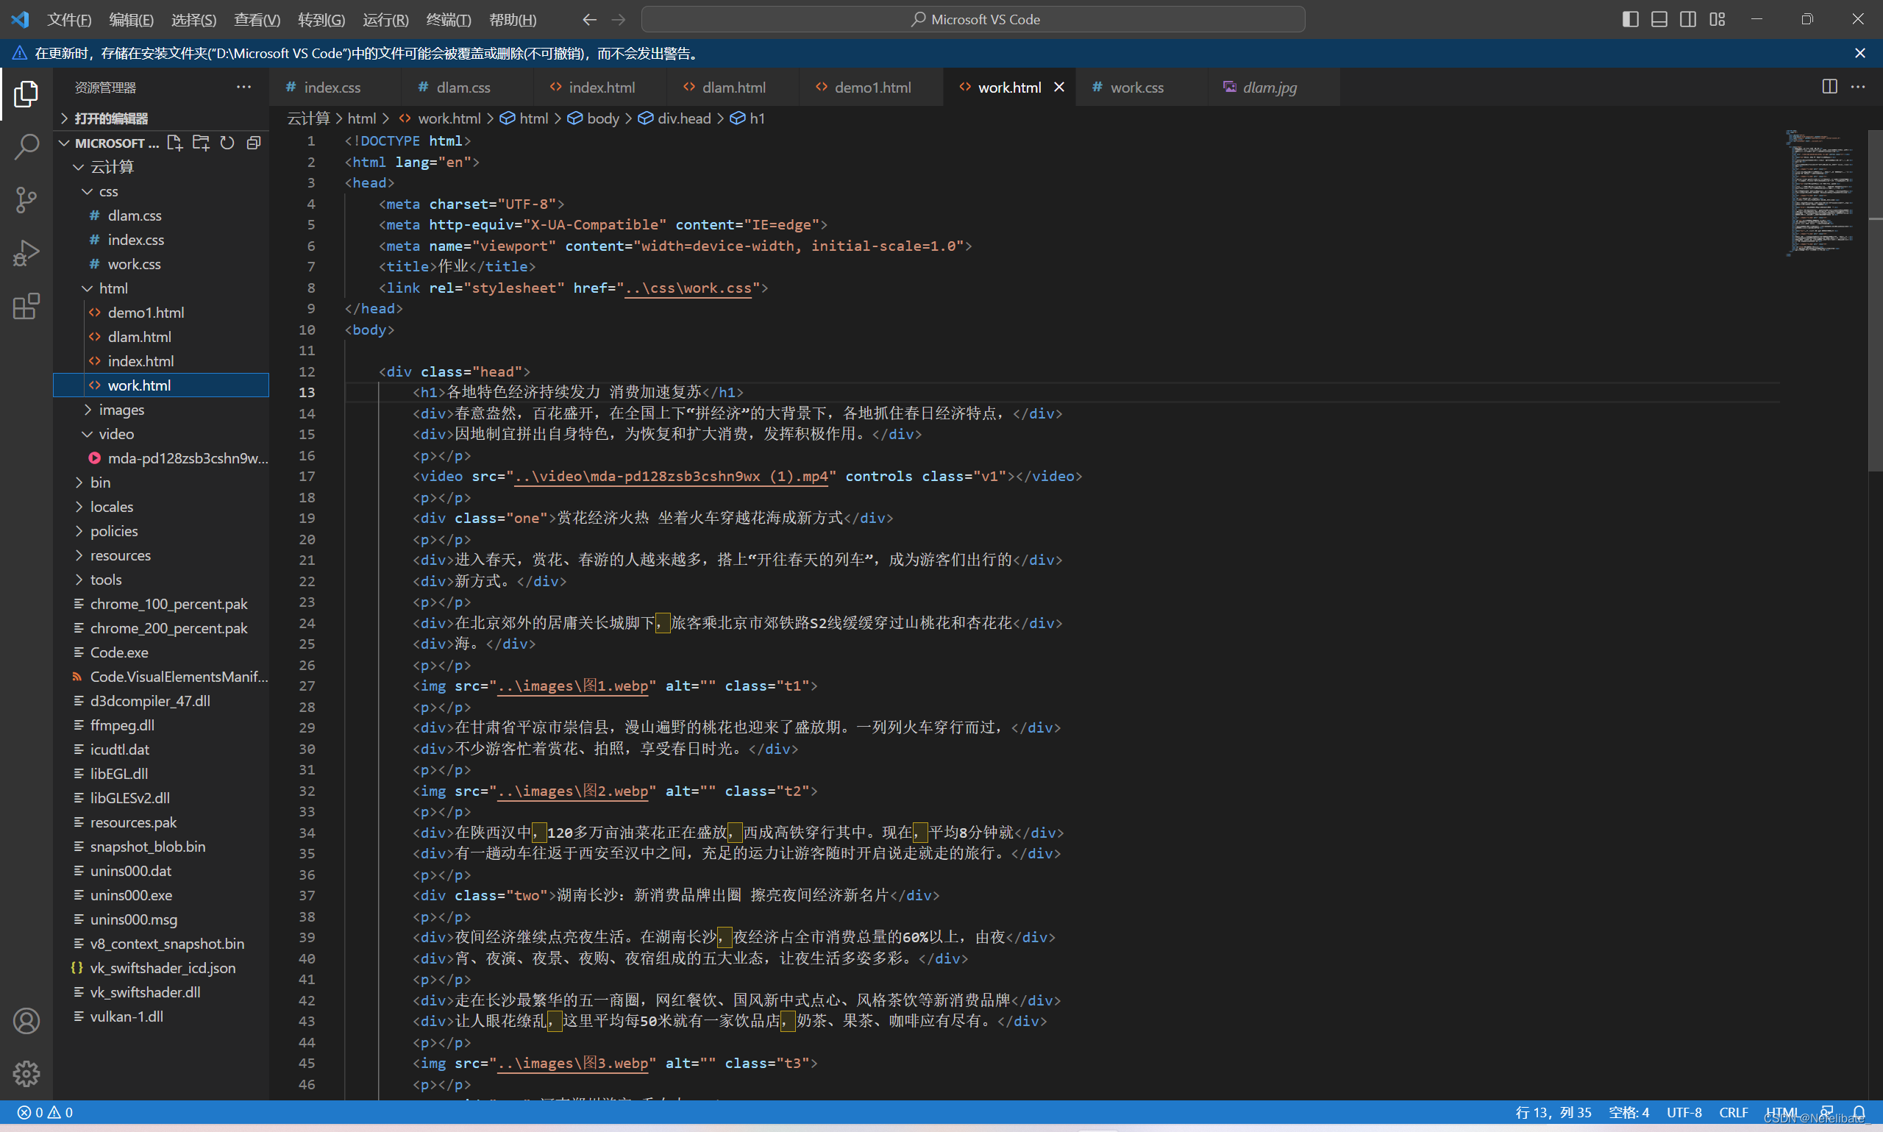Collapse all folders in explorer

(x=253, y=143)
